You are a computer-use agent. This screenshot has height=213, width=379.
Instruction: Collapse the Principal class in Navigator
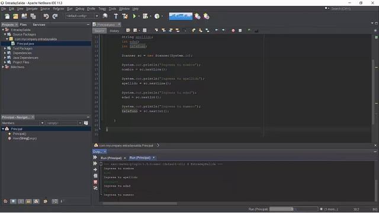tap(3, 129)
